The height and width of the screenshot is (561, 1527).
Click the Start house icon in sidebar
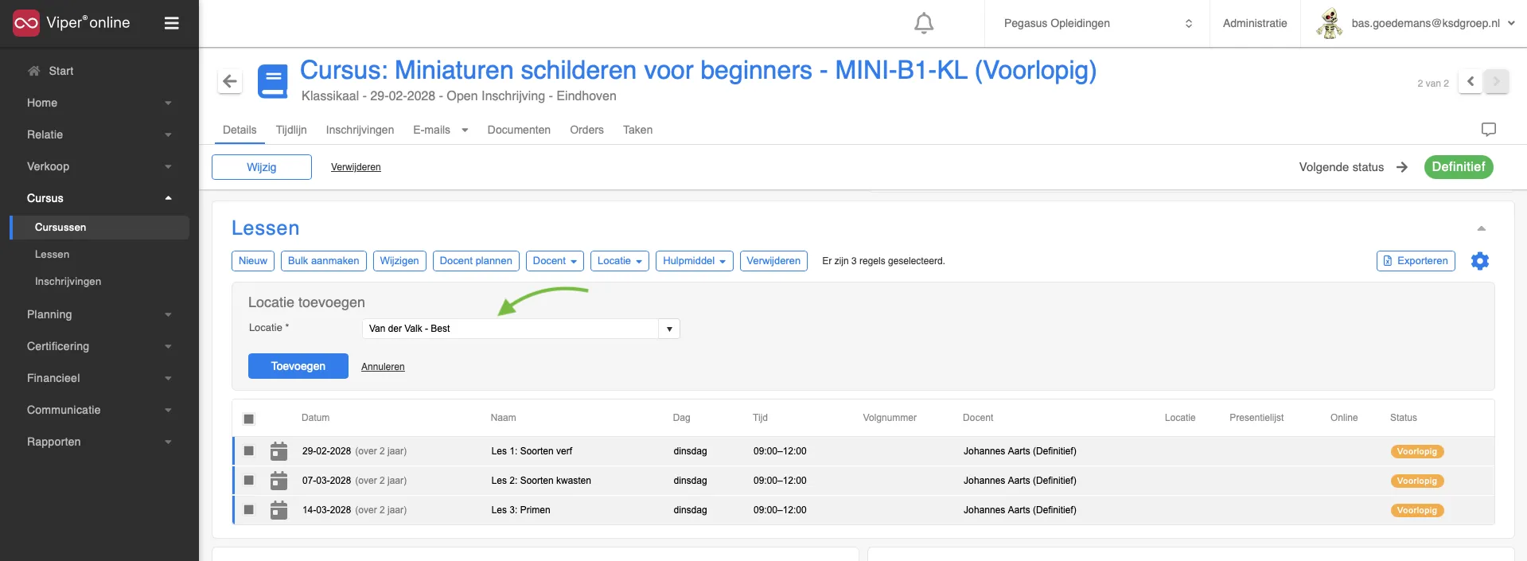click(33, 71)
